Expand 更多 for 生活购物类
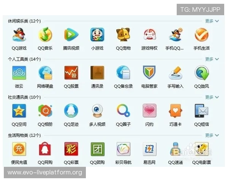228x182 pixels. pyautogui.click(x=212, y=135)
